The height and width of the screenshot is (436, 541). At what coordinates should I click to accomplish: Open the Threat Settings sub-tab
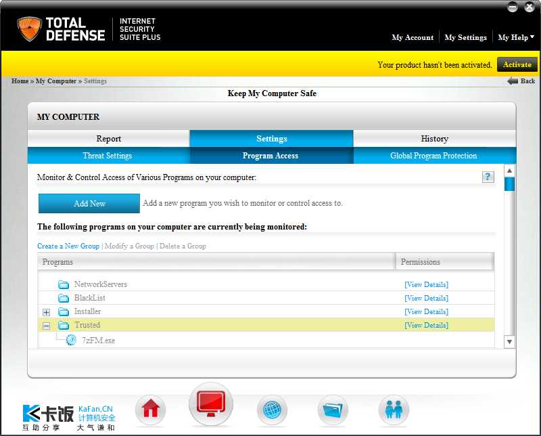pyautogui.click(x=108, y=156)
